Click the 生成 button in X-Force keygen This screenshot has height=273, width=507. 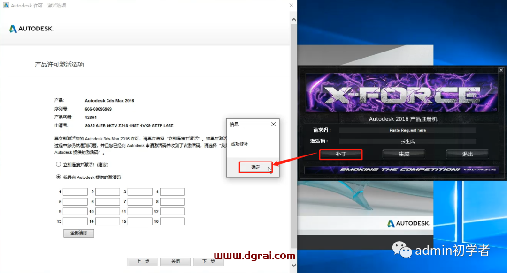pyautogui.click(x=404, y=154)
